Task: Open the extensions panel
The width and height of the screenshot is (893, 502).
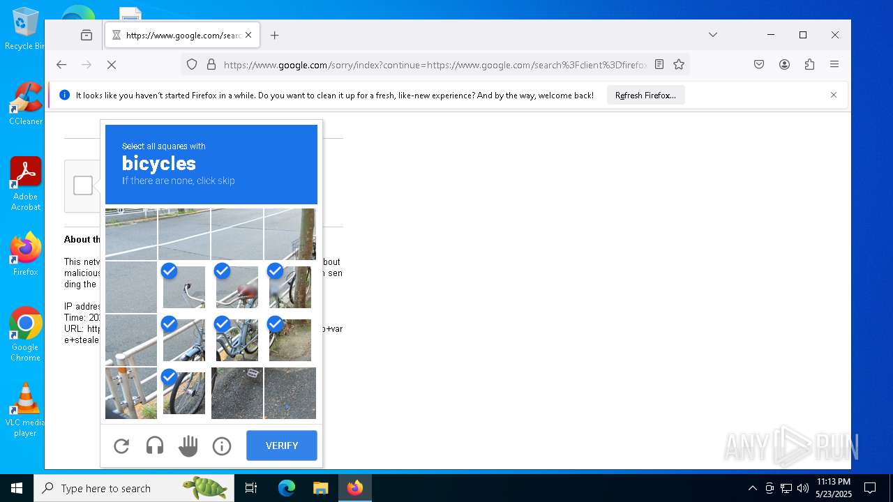Action: (809, 65)
